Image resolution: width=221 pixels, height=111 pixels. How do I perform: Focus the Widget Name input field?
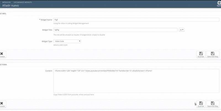[x=136, y=20]
